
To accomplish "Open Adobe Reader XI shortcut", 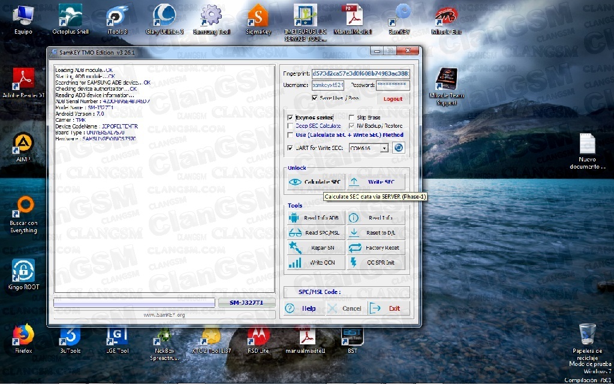I will (23, 83).
